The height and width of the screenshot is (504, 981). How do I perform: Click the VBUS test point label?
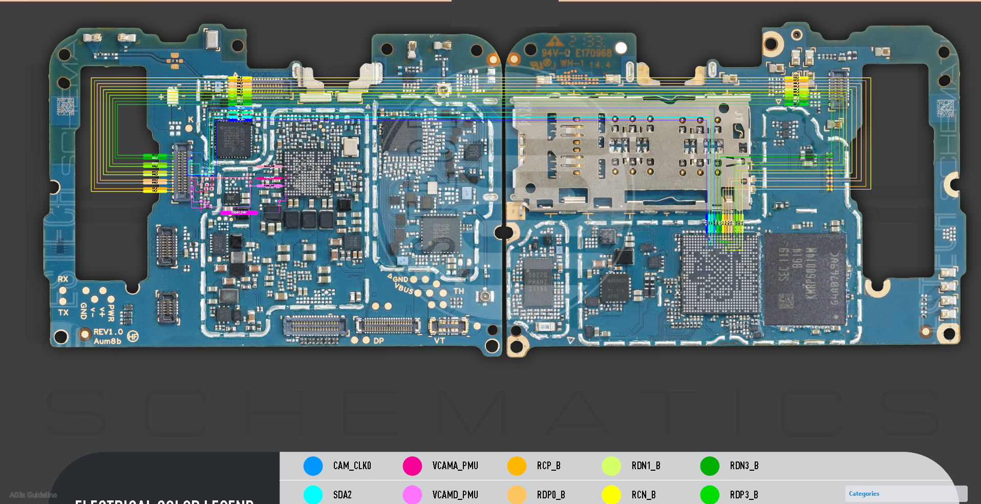(404, 288)
